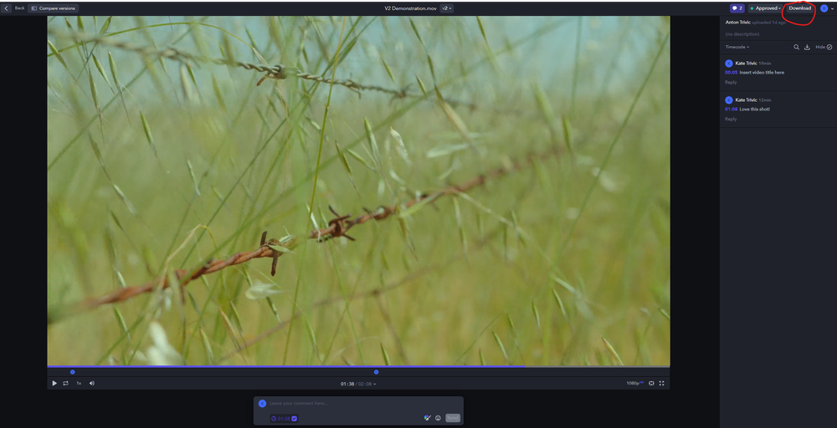Click the Send comment button
837x428 pixels.
point(453,418)
